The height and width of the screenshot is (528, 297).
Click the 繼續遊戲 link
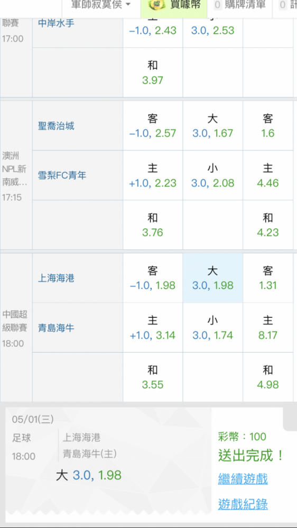(x=243, y=478)
